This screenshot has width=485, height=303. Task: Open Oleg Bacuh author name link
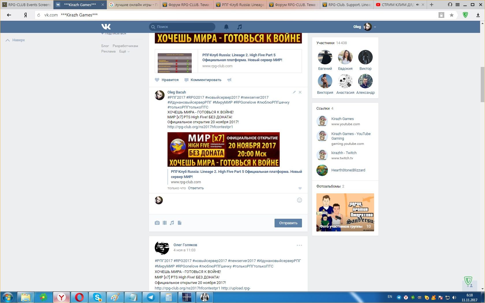point(177,92)
